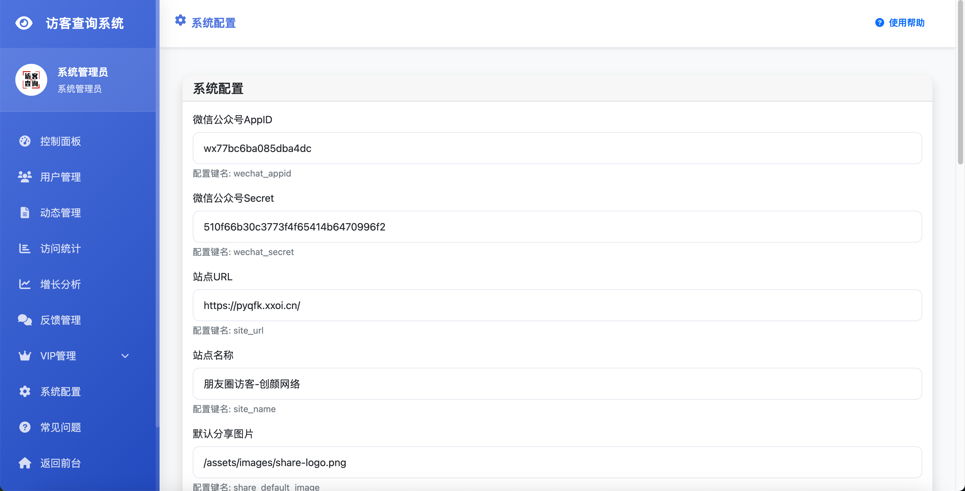The width and height of the screenshot is (965, 491).
Task: Click the house icon for 返回前台
Action: (25, 463)
